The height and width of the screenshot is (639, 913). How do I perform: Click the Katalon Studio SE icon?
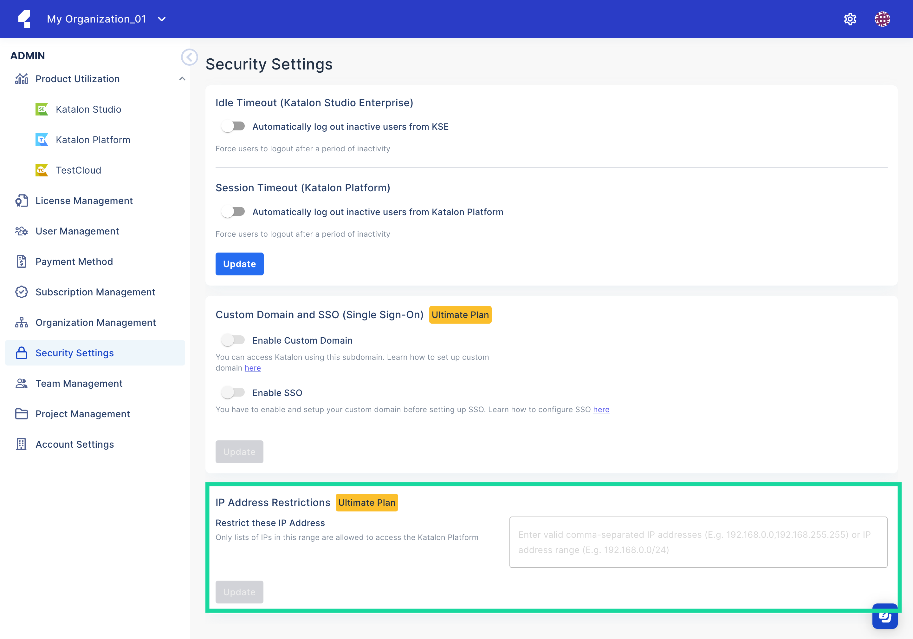pyautogui.click(x=41, y=109)
